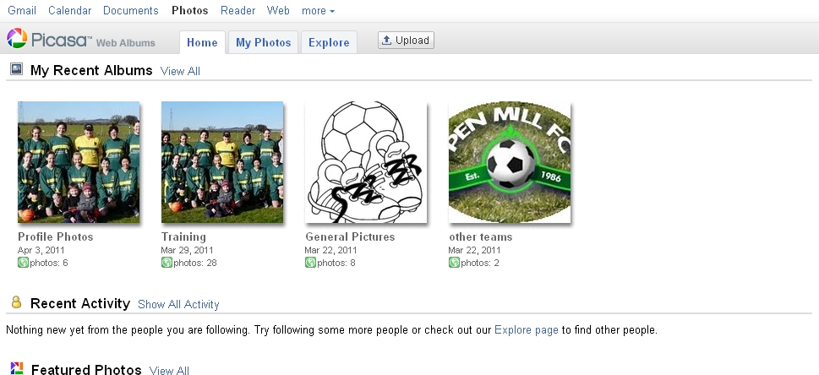Switch to the Explore tab

pos(329,42)
